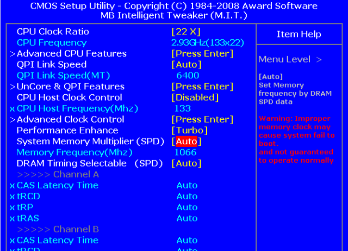The width and height of the screenshot is (348, 251).
Task: Select [Press Enter] beside Advanced CPU Features
Action: pyautogui.click(x=202, y=53)
